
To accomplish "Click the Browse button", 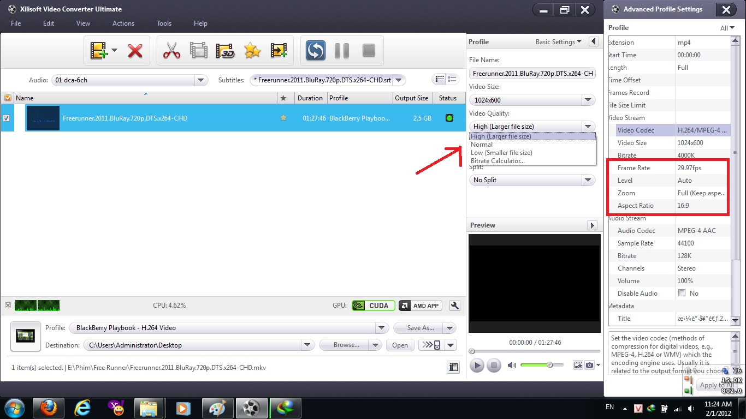I will tap(344, 345).
